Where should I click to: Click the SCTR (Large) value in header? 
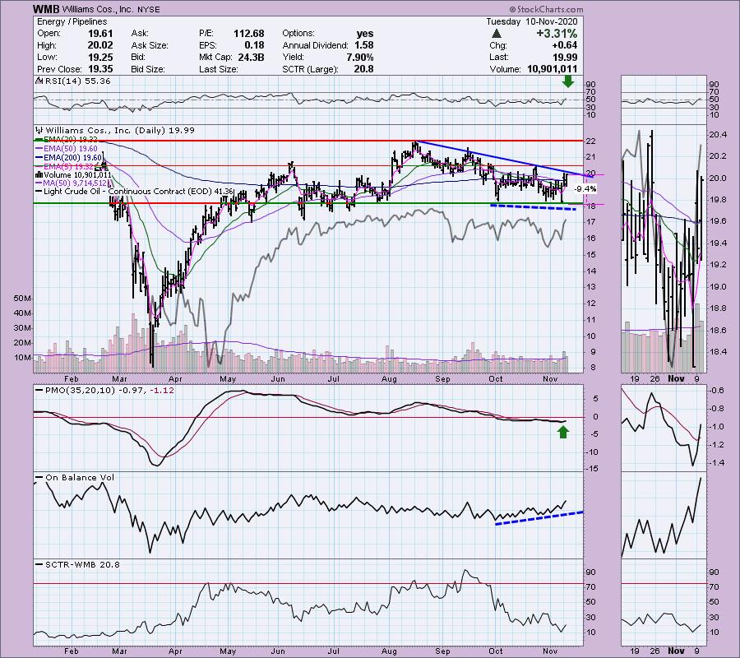[364, 69]
